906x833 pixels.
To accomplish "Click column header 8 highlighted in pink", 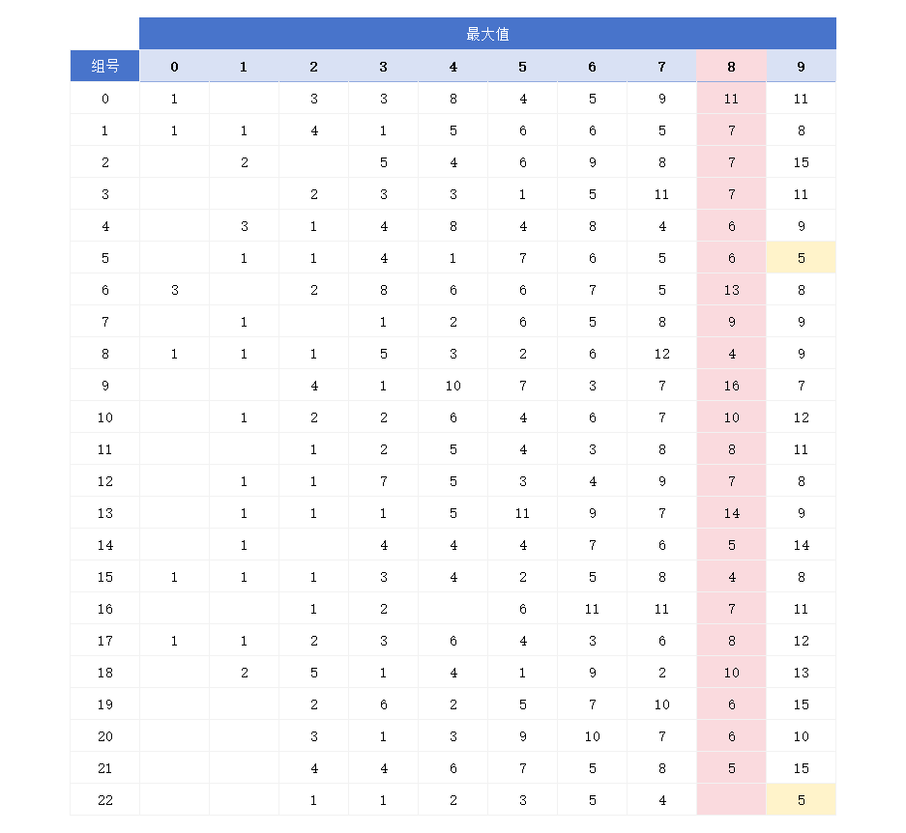I will [x=731, y=67].
